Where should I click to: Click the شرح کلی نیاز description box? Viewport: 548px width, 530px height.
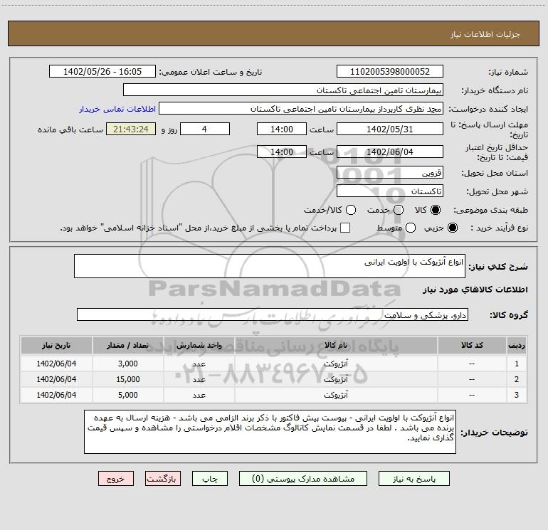point(270,266)
